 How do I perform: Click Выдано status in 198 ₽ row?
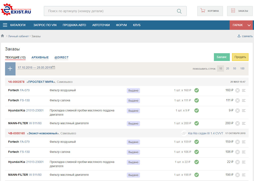(x=133, y=175)
